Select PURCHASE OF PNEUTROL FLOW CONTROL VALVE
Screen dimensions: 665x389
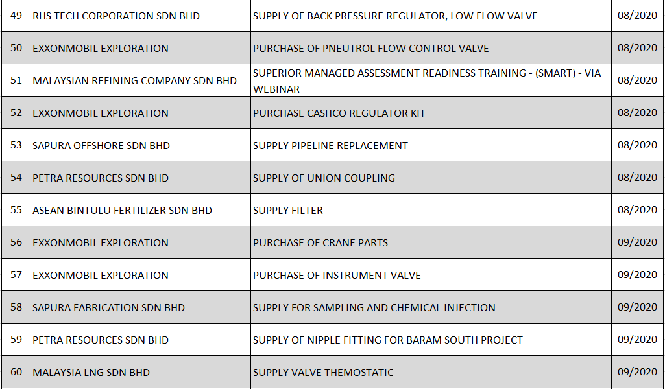[x=371, y=48]
